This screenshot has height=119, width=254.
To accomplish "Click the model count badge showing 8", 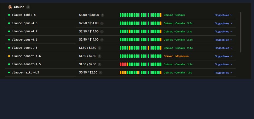I will pos(28,7).
